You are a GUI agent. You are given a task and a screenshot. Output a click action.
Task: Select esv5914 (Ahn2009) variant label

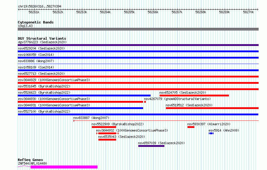click(224, 130)
